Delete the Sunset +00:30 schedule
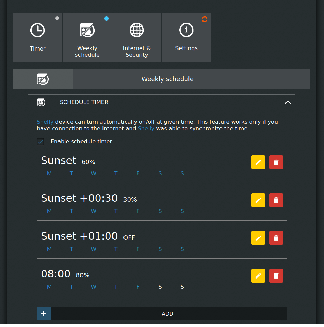This screenshot has height=327, width=324. tap(276, 200)
